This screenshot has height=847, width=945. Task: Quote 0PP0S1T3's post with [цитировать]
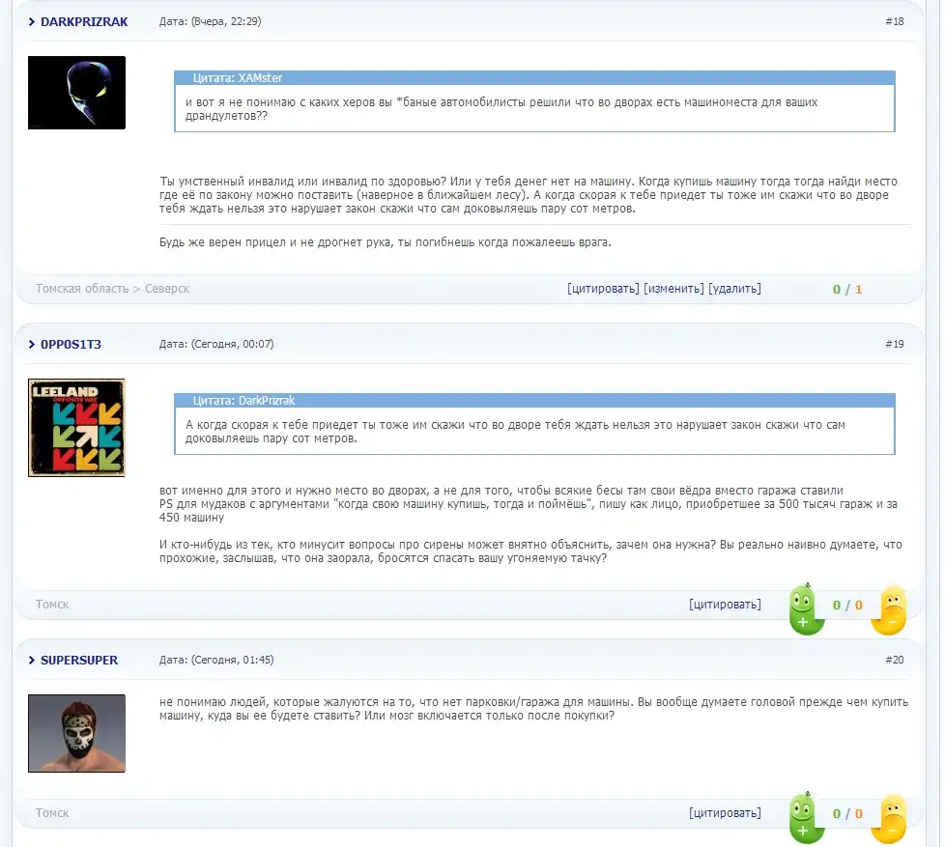pyautogui.click(x=725, y=605)
